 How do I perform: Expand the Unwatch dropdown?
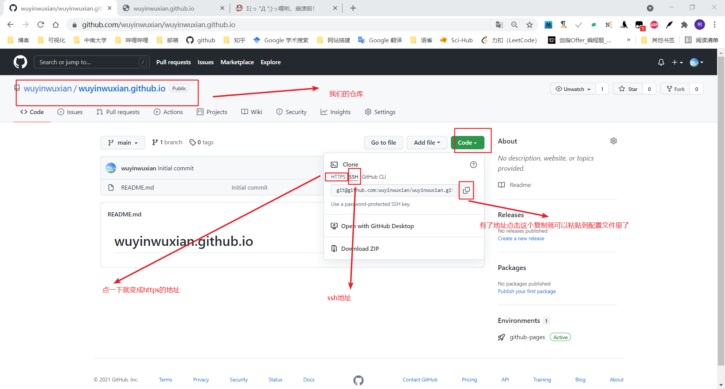click(x=573, y=89)
